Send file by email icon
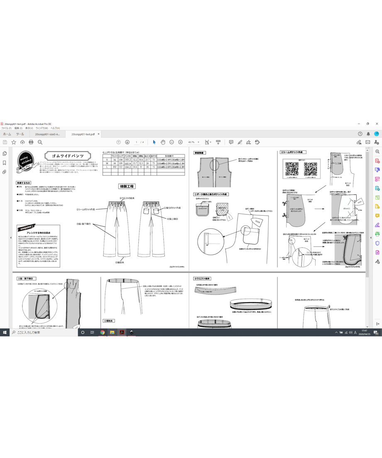 (368, 142)
